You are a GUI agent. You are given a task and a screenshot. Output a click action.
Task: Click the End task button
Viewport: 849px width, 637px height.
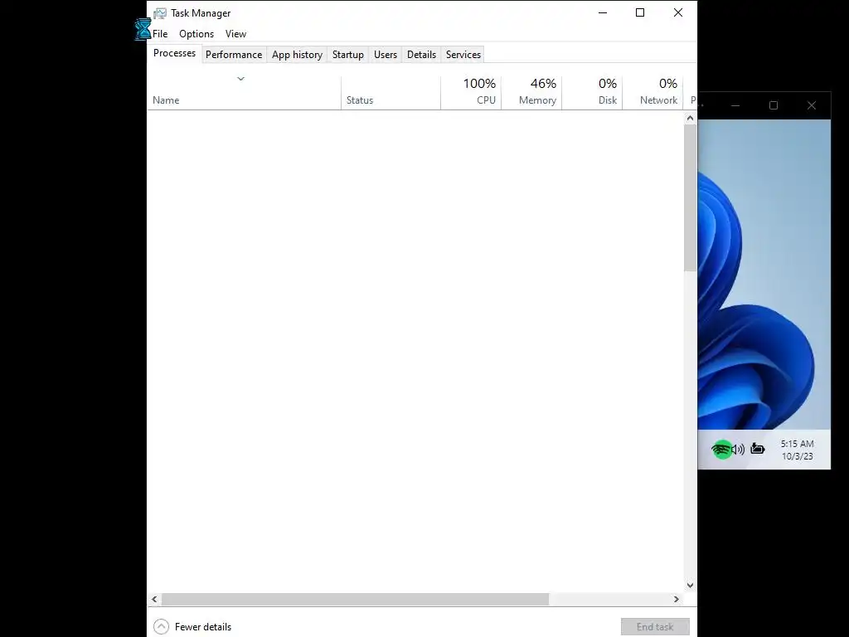(655, 627)
